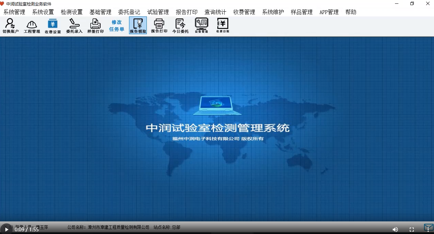Click the company name 漳州市漳建工程质量检测有限公司
434x234 pixels.
point(119,227)
